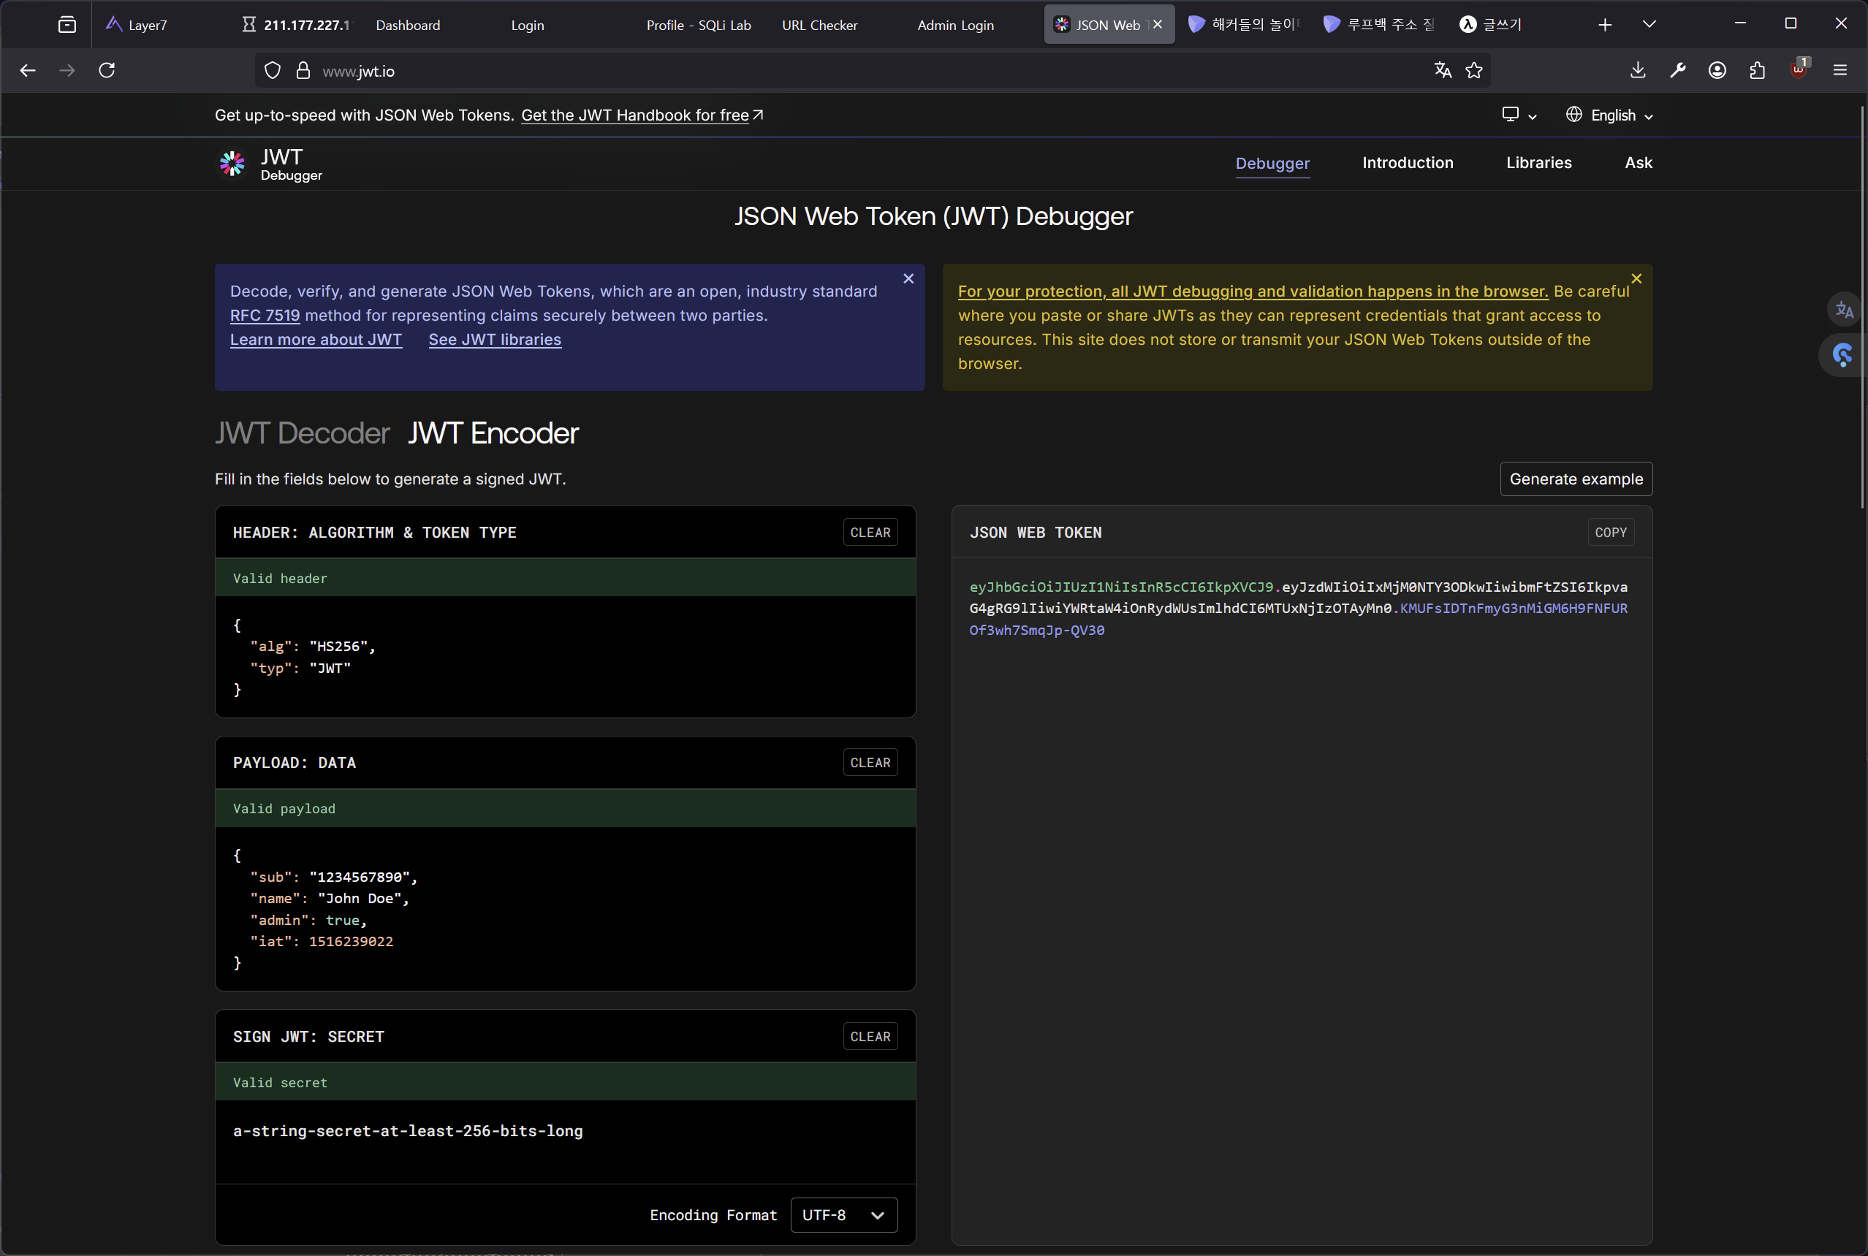
Task: Reload the jwt.io page
Action: [107, 70]
